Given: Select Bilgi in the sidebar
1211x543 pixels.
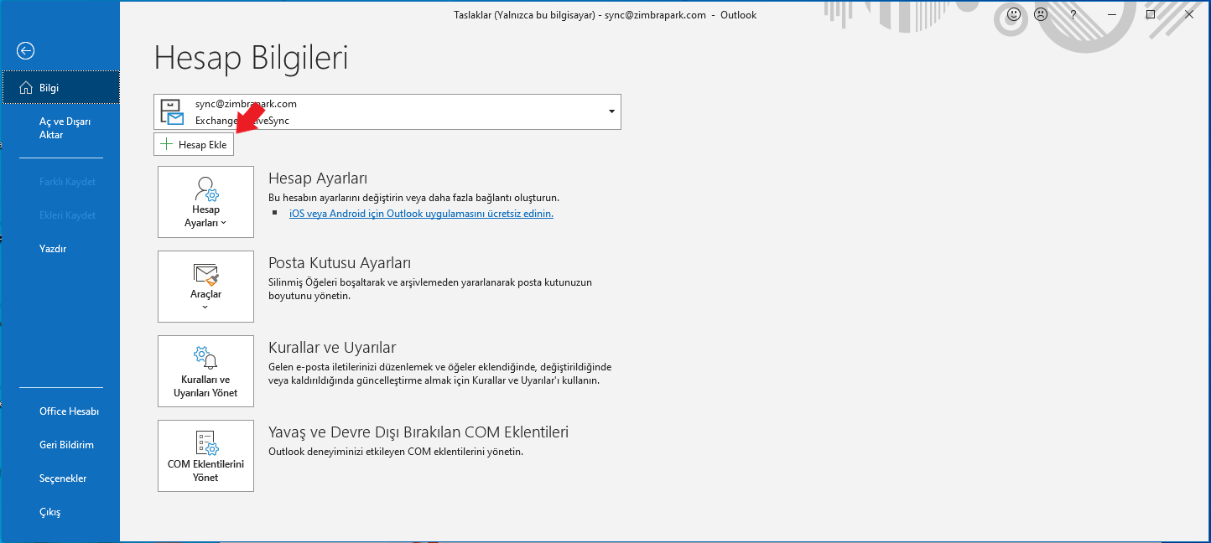Looking at the screenshot, I should [x=61, y=88].
